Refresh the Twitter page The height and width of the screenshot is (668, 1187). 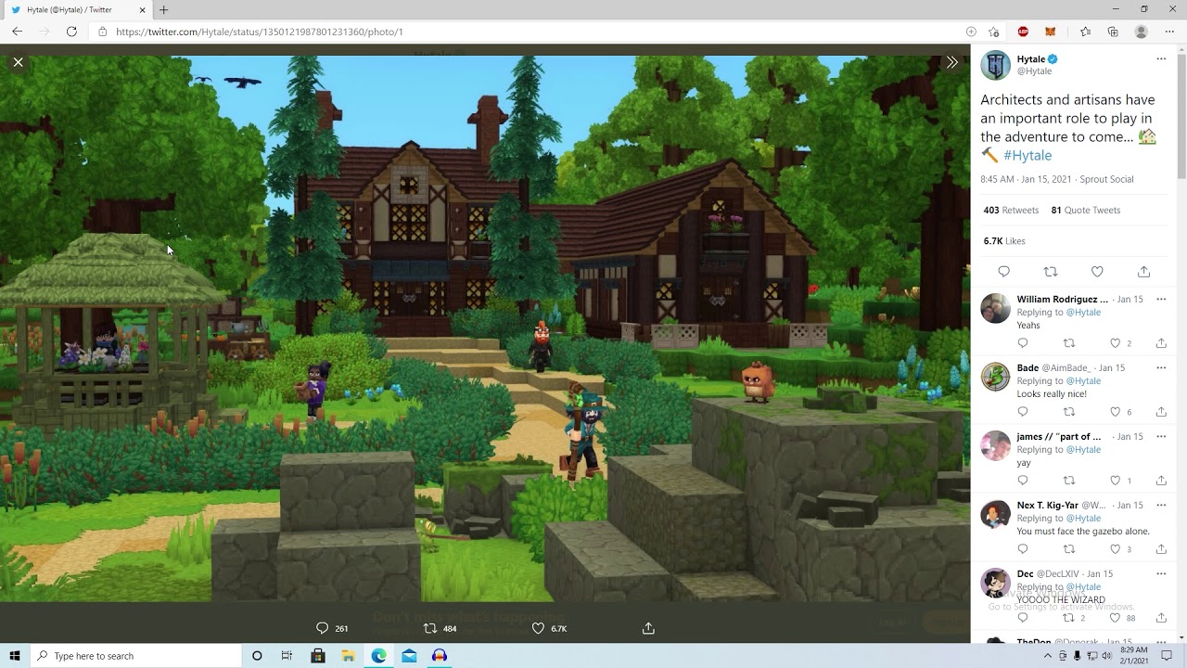tap(71, 32)
